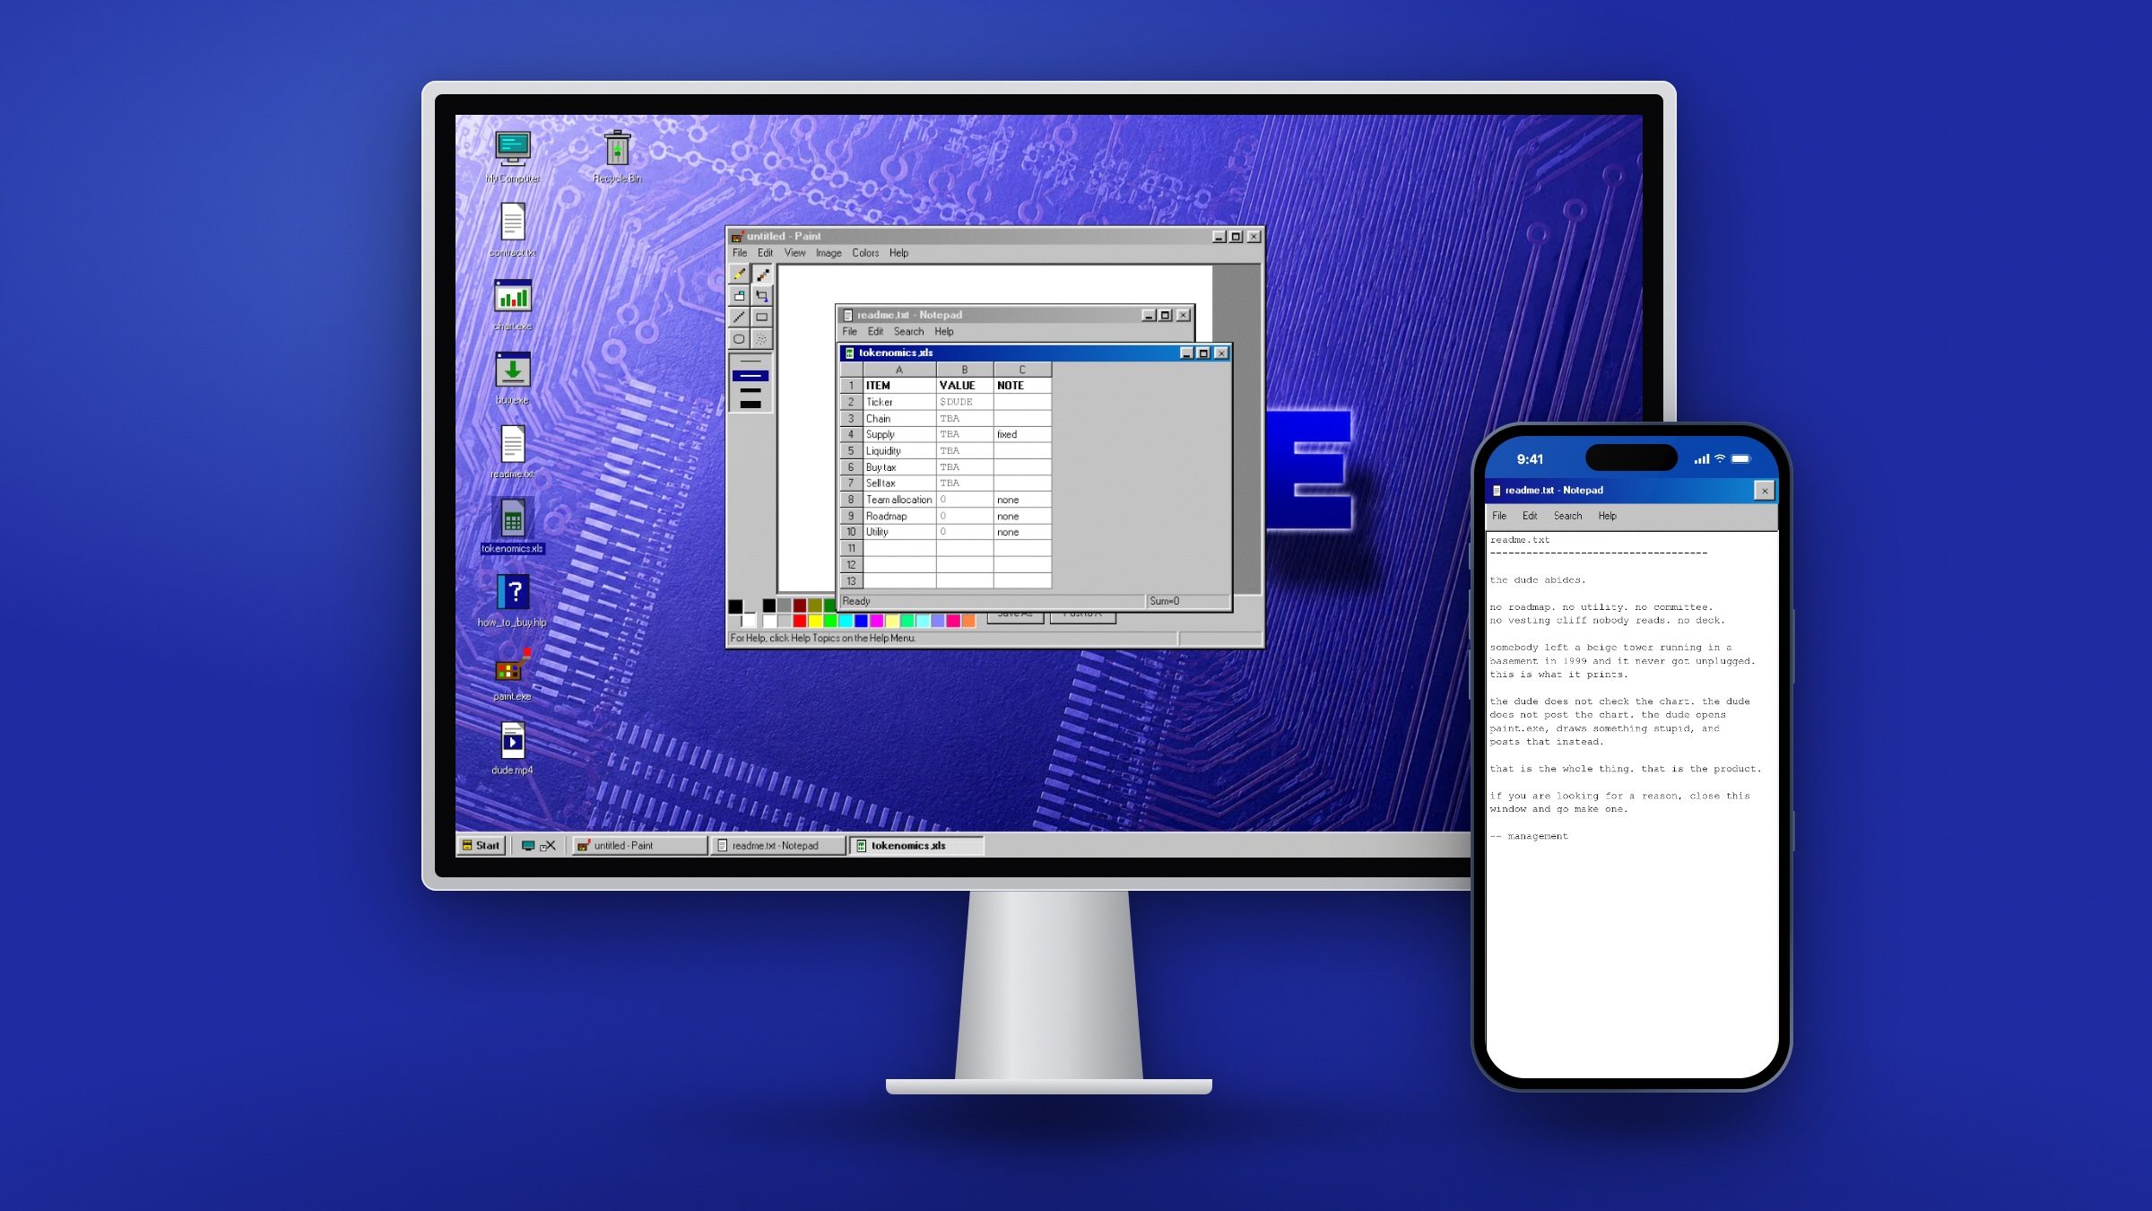Open the contract.txt desktop file

(x=513, y=231)
